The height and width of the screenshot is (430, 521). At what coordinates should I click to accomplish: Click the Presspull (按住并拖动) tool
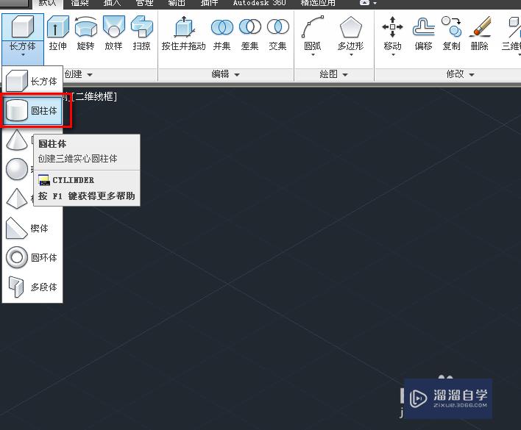(x=184, y=33)
